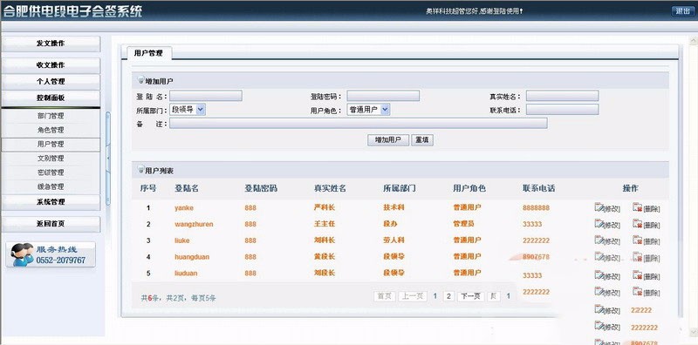Viewport: 698px width, 345px height.
Task: Click the 登陆名 column header
Action: point(187,188)
